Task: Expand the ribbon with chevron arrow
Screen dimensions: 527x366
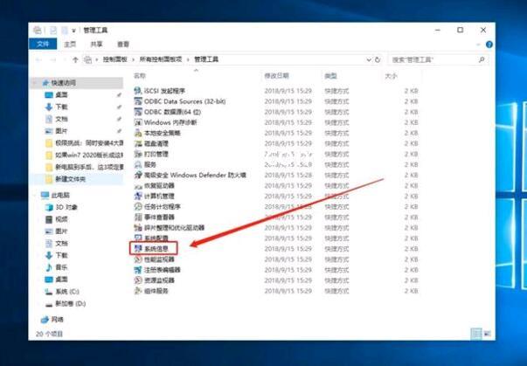Action: pos(475,44)
